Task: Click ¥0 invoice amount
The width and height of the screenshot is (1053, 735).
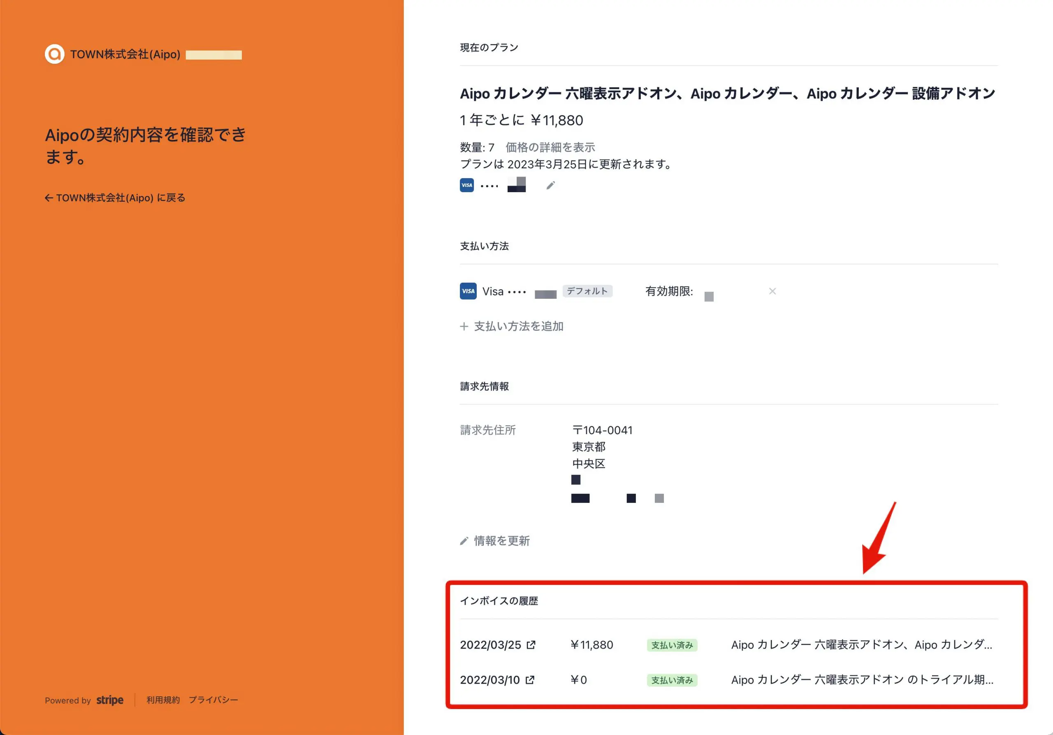Action: tap(578, 679)
